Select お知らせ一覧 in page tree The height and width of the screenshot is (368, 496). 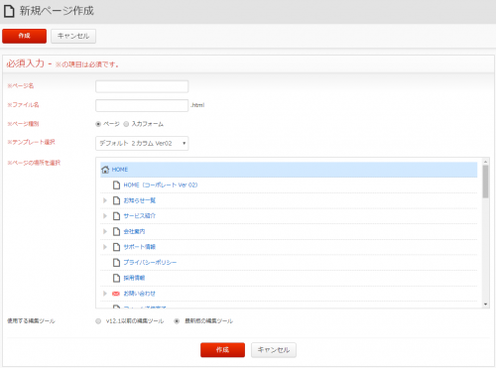[139, 200]
